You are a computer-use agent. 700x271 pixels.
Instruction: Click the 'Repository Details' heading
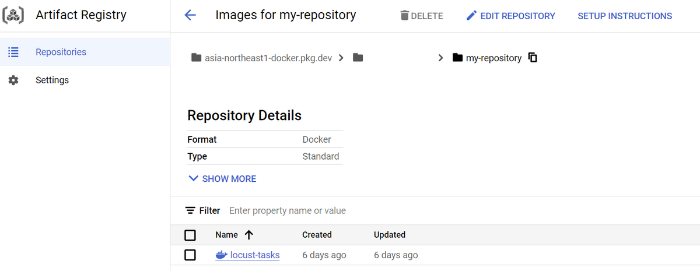[244, 115]
